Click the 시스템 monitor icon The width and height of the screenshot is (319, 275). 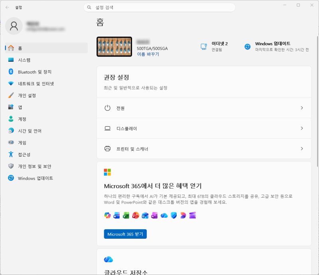(x=11, y=60)
